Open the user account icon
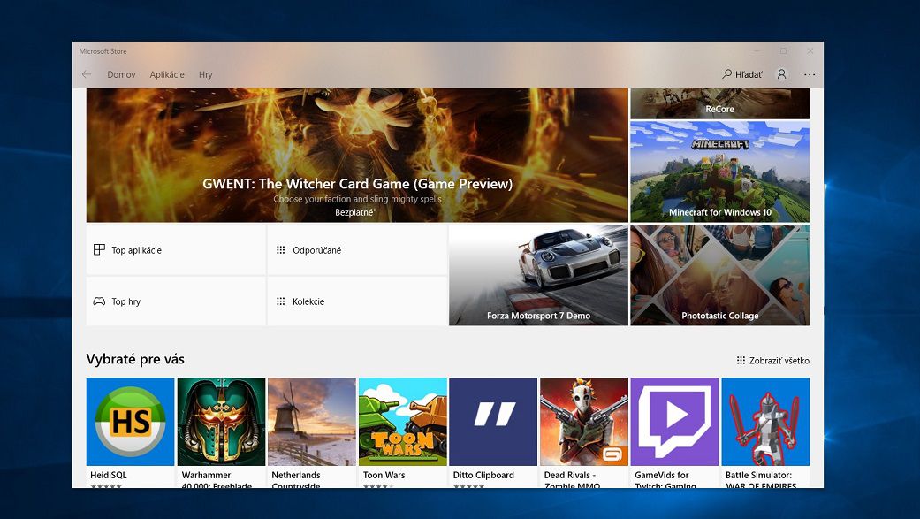Image resolution: width=920 pixels, height=519 pixels. pyautogui.click(x=781, y=74)
